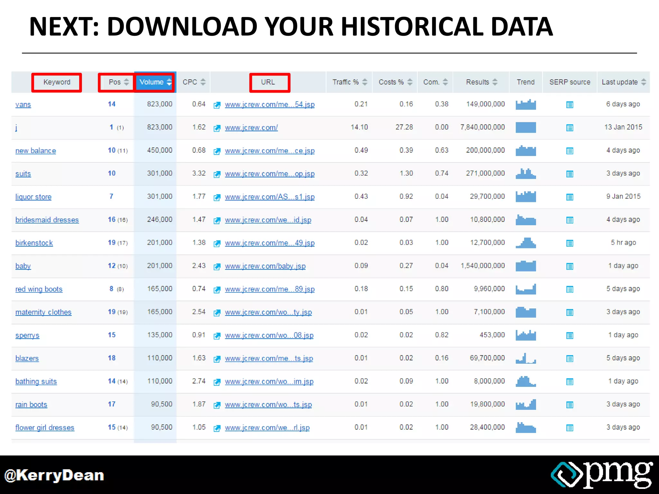
Task: Click the 27.28 costs value
Action: (404, 127)
